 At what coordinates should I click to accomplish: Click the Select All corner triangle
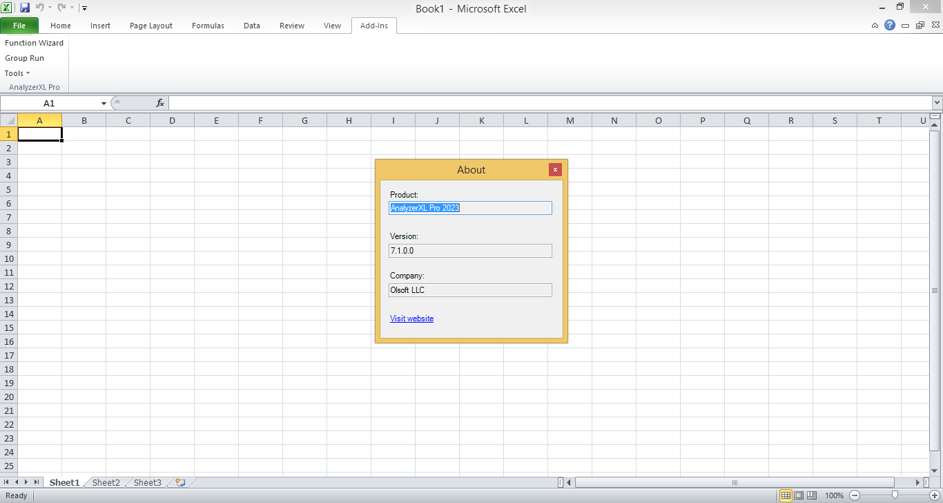(x=9, y=120)
